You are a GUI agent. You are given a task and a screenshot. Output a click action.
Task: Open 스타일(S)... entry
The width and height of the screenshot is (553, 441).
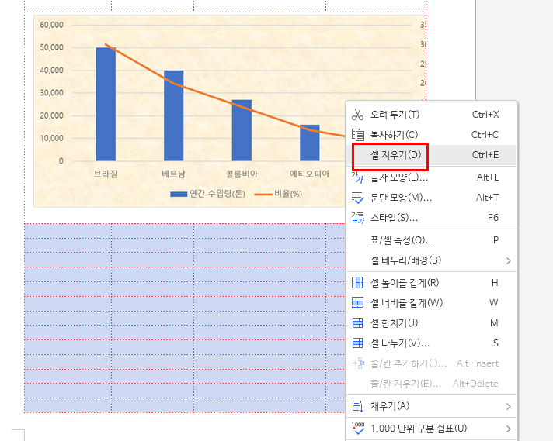click(432, 218)
